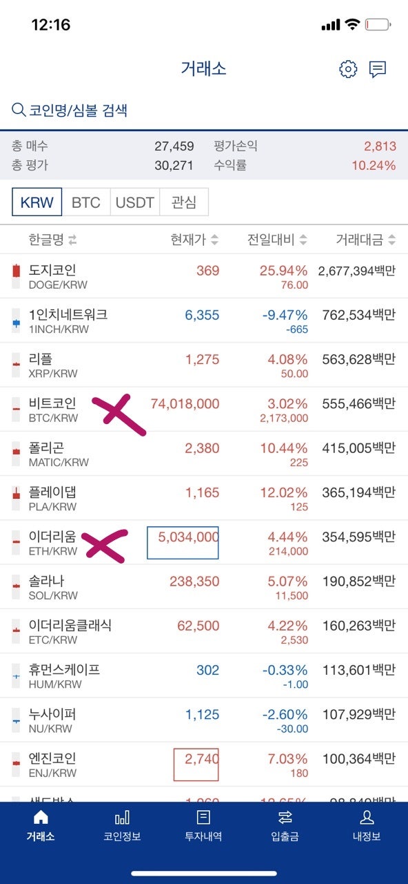The image size is (408, 884).
Task: Tap the search magnifier icon
Action: (19, 110)
